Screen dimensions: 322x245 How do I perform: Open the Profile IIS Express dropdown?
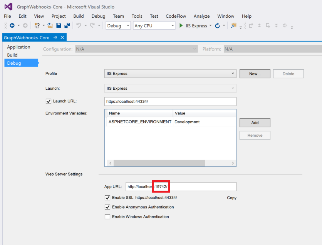coord(170,74)
